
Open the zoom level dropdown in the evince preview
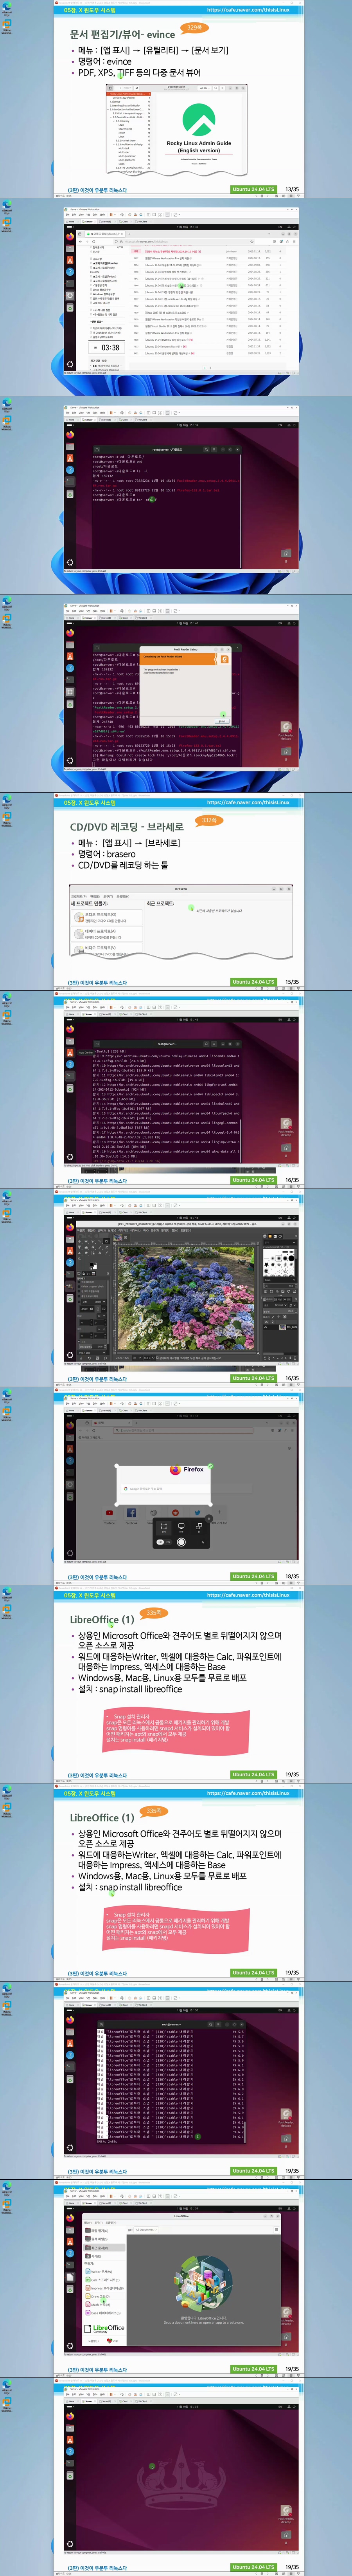click(x=205, y=88)
